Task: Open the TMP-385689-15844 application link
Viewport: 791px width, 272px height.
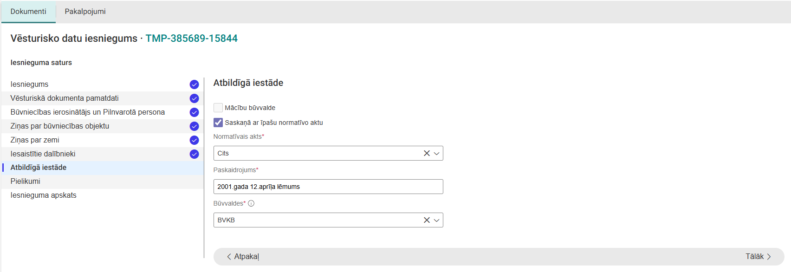Action: click(x=191, y=39)
